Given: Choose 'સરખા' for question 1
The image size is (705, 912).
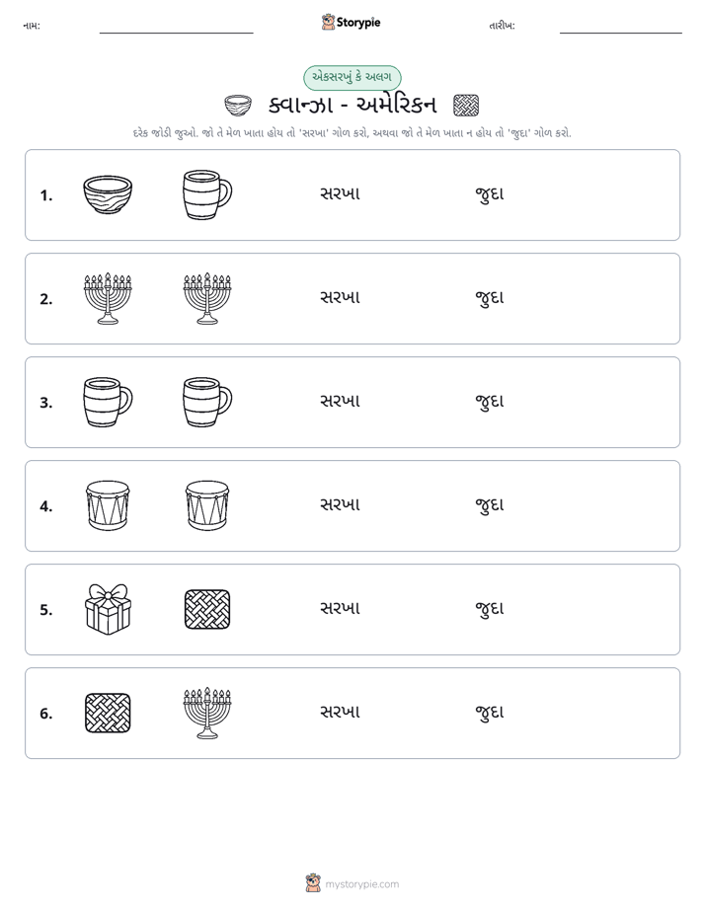Looking at the screenshot, I should pyautogui.click(x=341, y=193).
